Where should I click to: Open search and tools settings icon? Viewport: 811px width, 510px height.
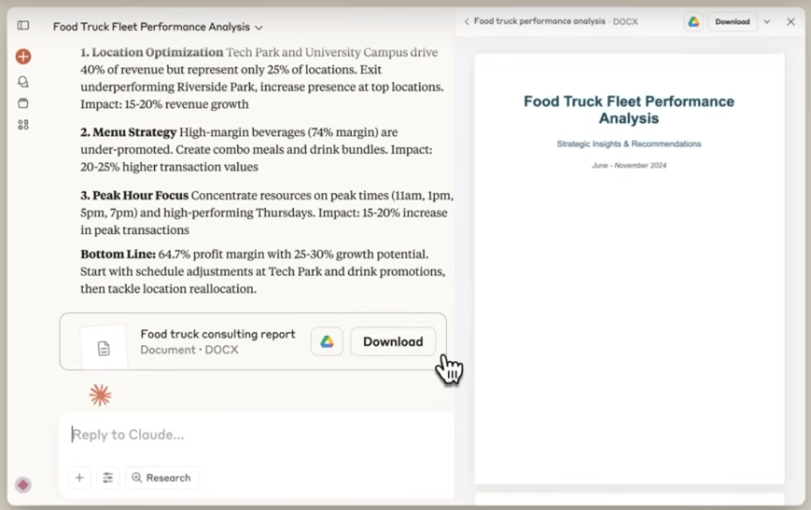point(108,478)
